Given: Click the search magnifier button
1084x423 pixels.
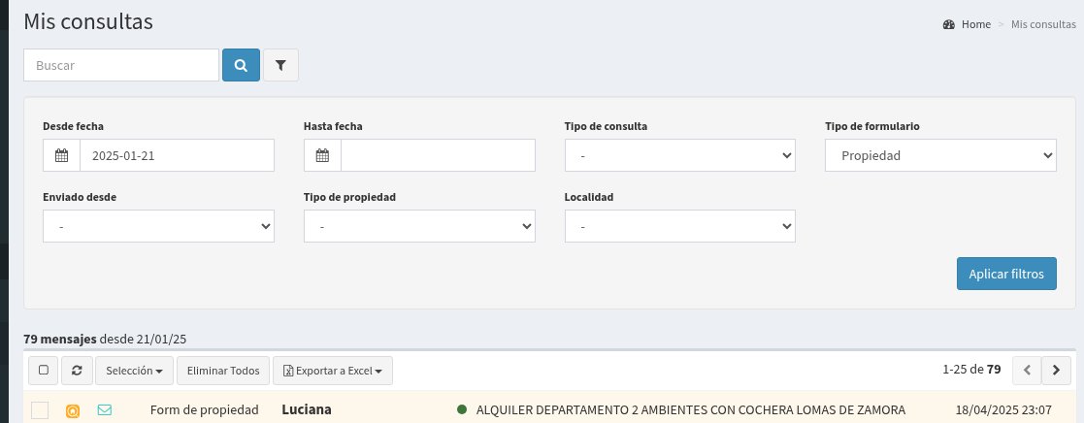Looking at the screenshot, I should [x=240, y=65].
